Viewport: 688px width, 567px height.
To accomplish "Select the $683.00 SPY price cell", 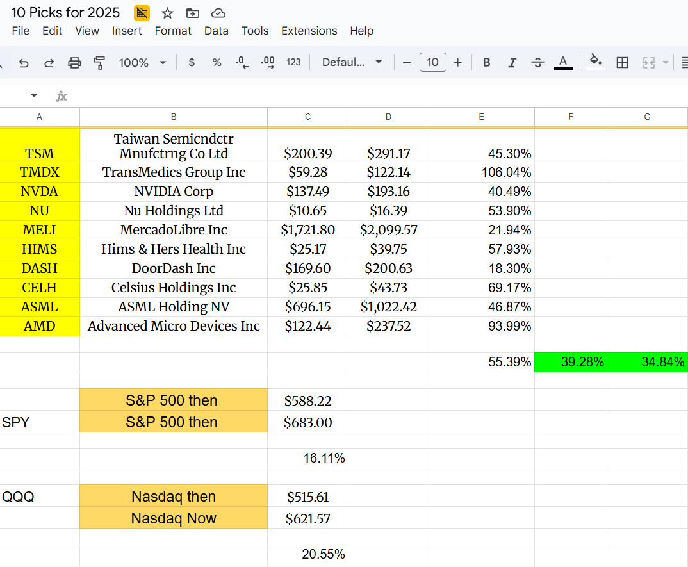I will point(307,422).
